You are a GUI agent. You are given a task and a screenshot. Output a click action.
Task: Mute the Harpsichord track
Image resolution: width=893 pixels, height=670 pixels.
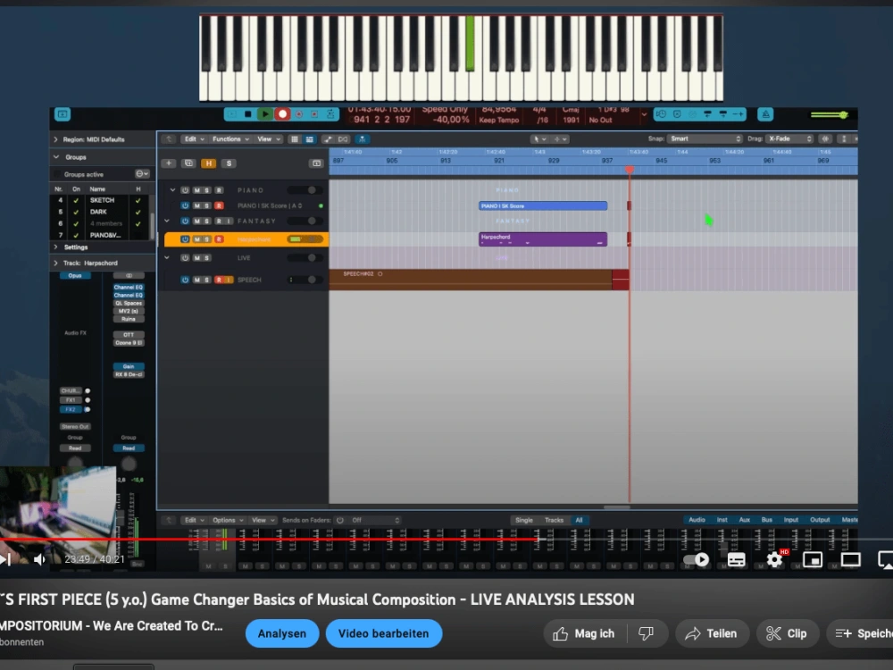pos(196,239)
